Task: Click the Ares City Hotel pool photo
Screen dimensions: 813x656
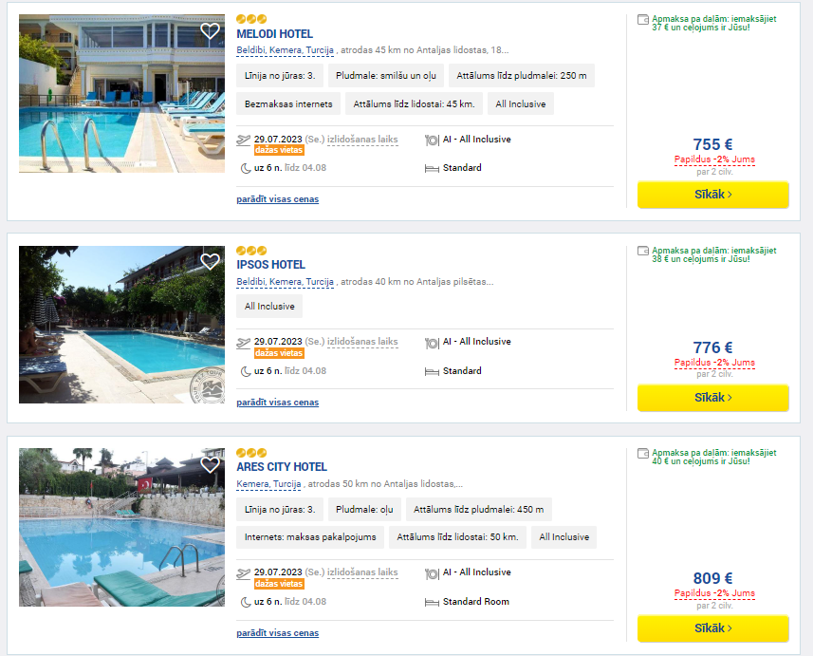Action: [121, 527]
